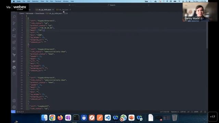Image resolution: width=219 pixels, height=123 pixels.
Task: Click the UTF-8 encoding status item
Action: [183, 112]
